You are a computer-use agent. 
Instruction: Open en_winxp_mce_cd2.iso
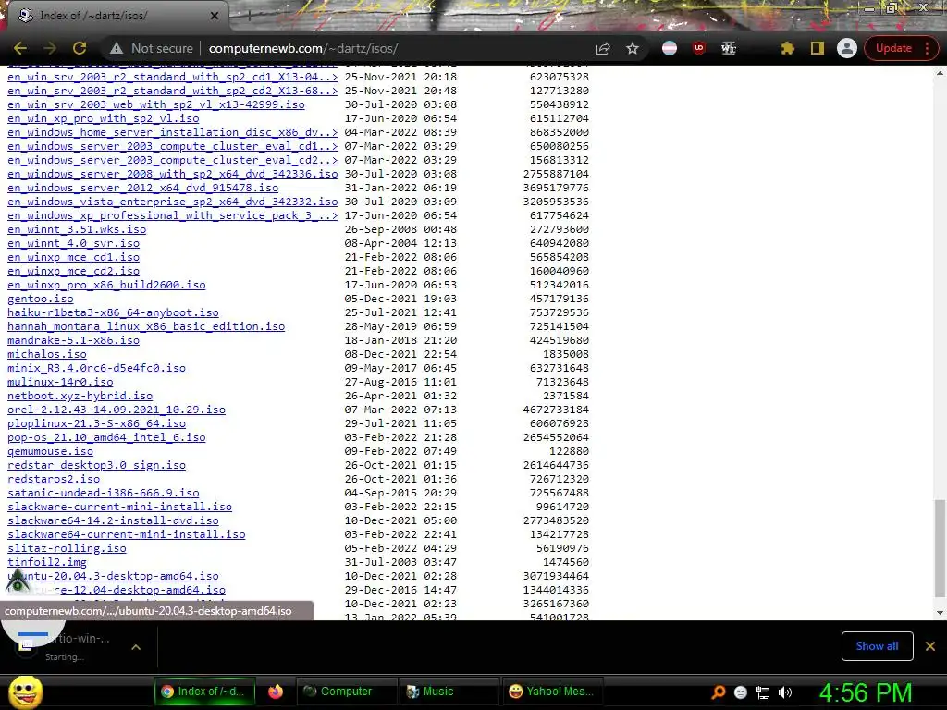(x=73, y=271)
